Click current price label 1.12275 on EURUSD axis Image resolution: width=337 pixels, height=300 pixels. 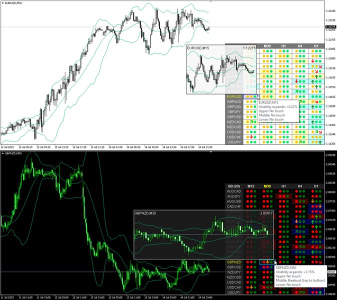(x=331, y=27)
